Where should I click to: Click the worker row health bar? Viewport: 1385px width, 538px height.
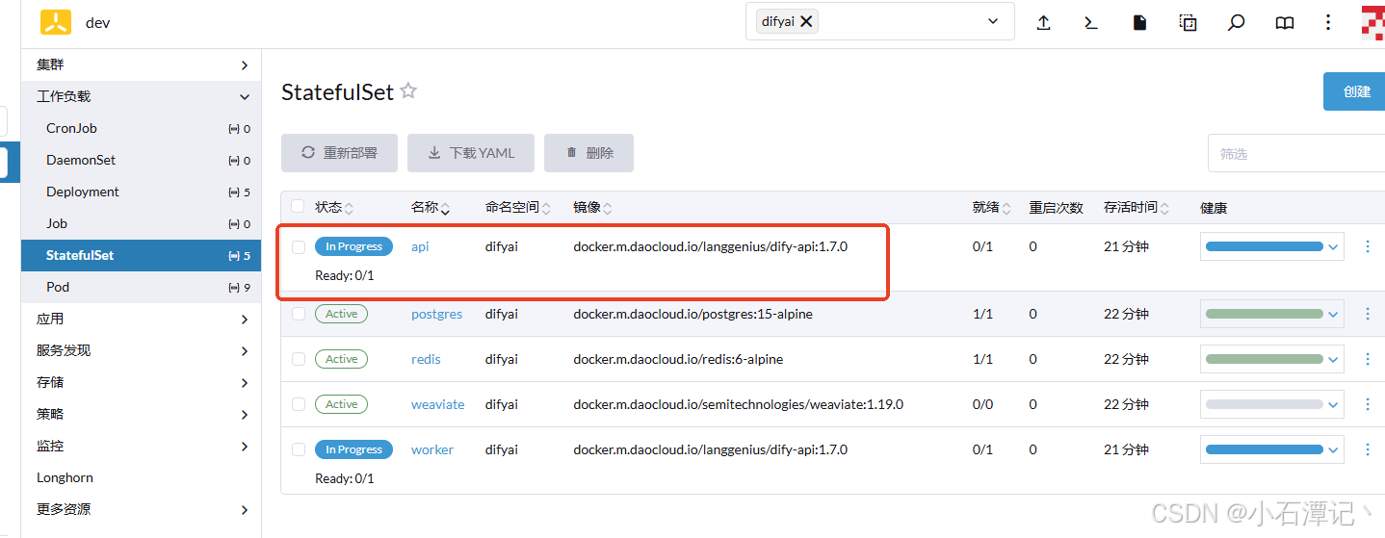(x=1264, y=449)
